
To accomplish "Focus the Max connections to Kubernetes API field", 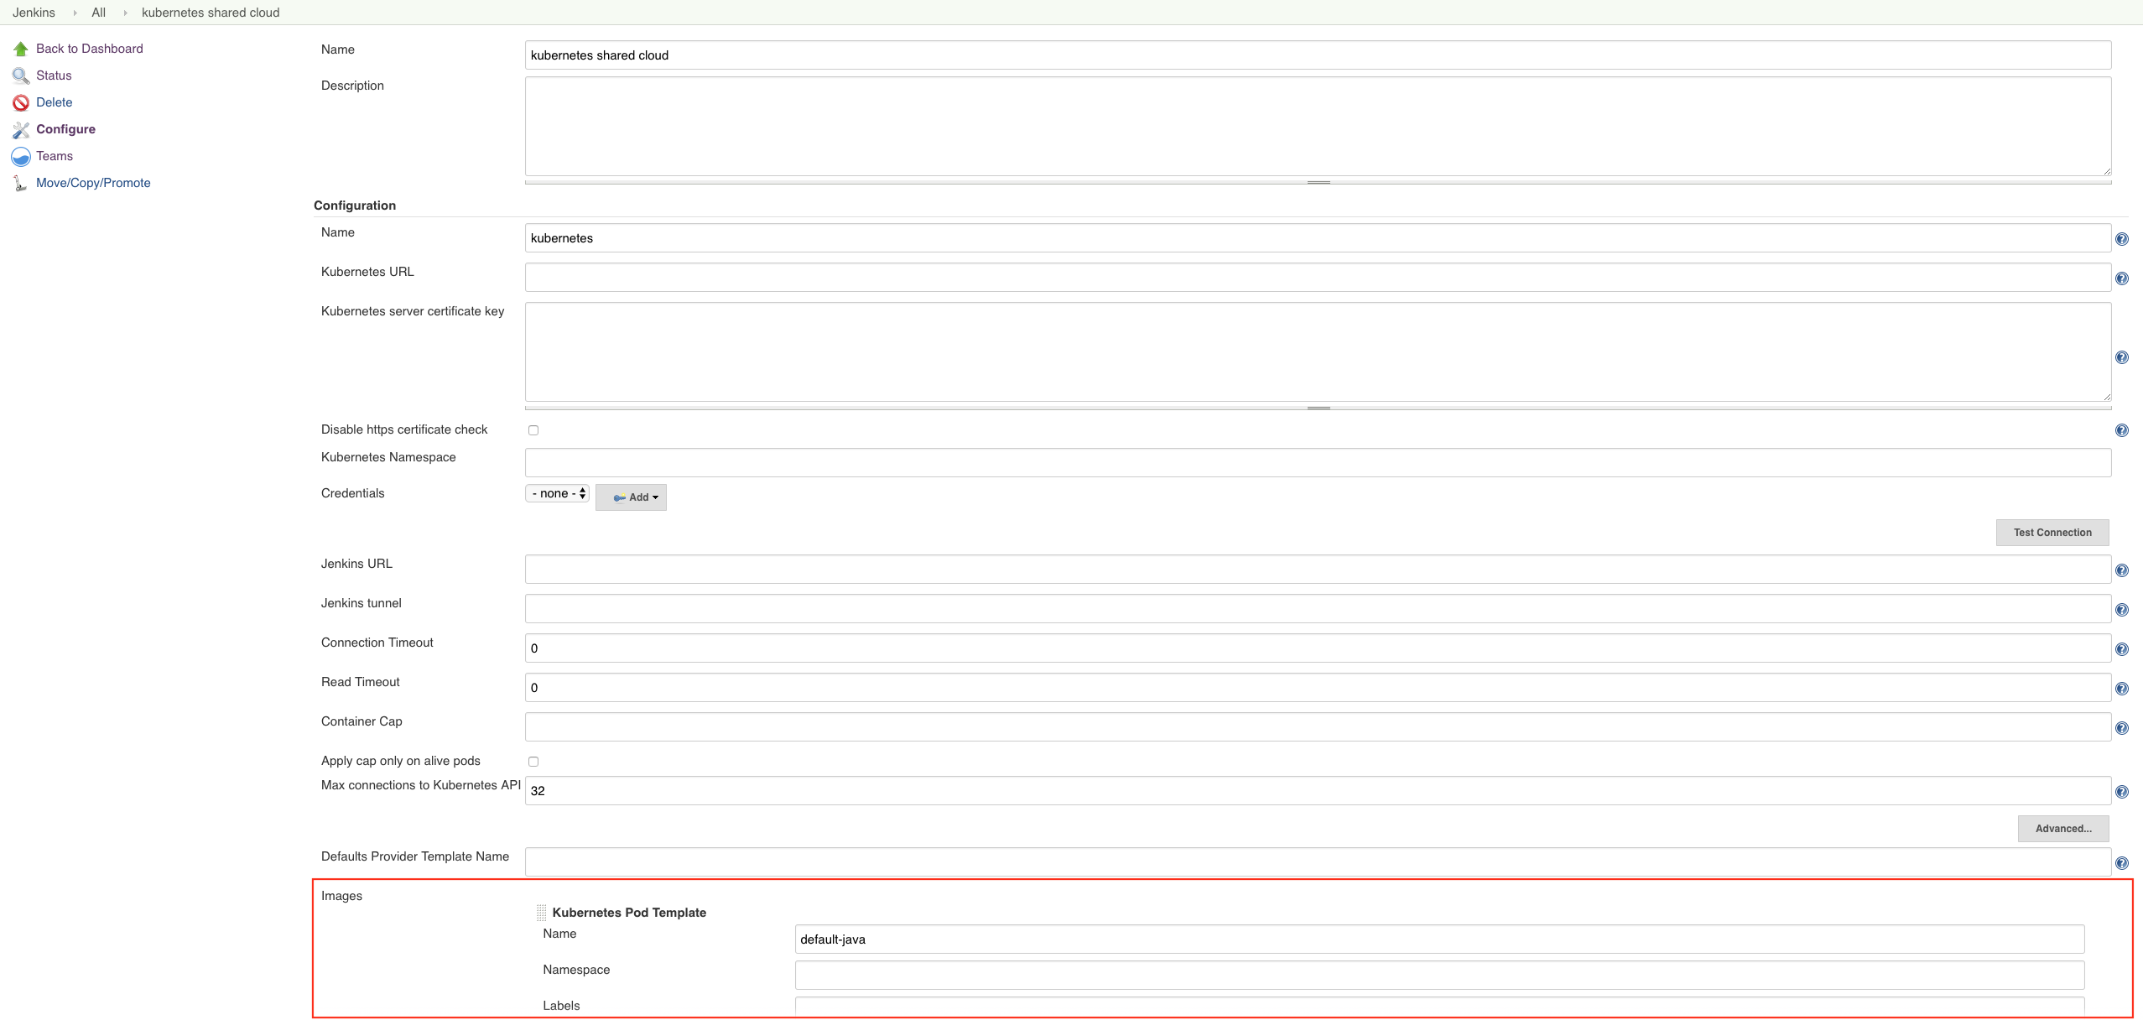I will (x=1319, y=791).
